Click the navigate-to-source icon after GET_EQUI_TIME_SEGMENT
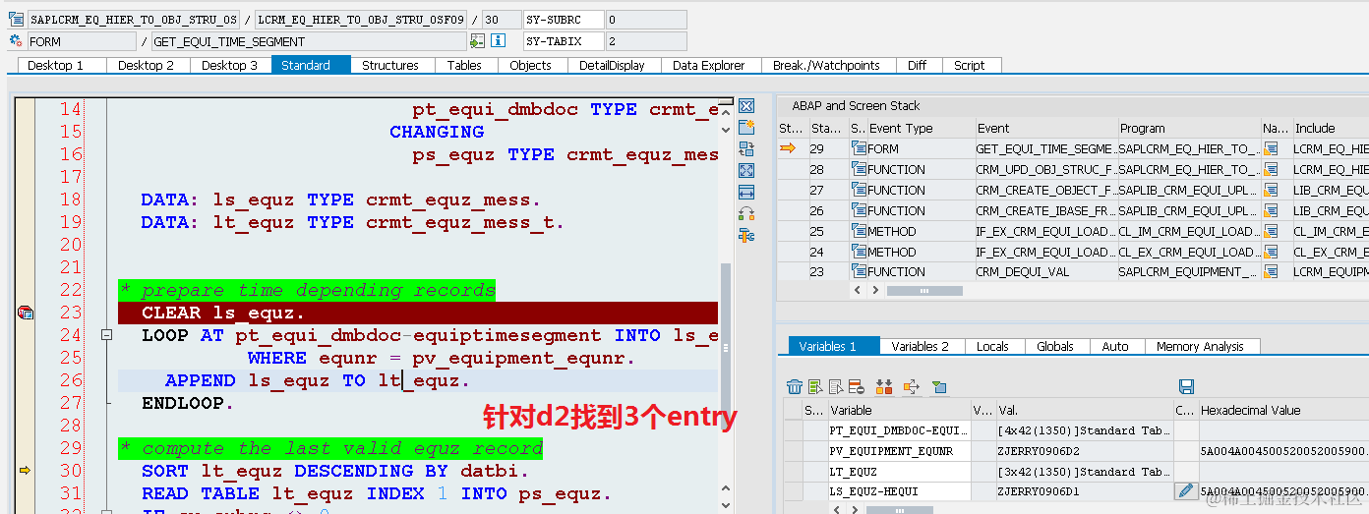 (477, 41)
